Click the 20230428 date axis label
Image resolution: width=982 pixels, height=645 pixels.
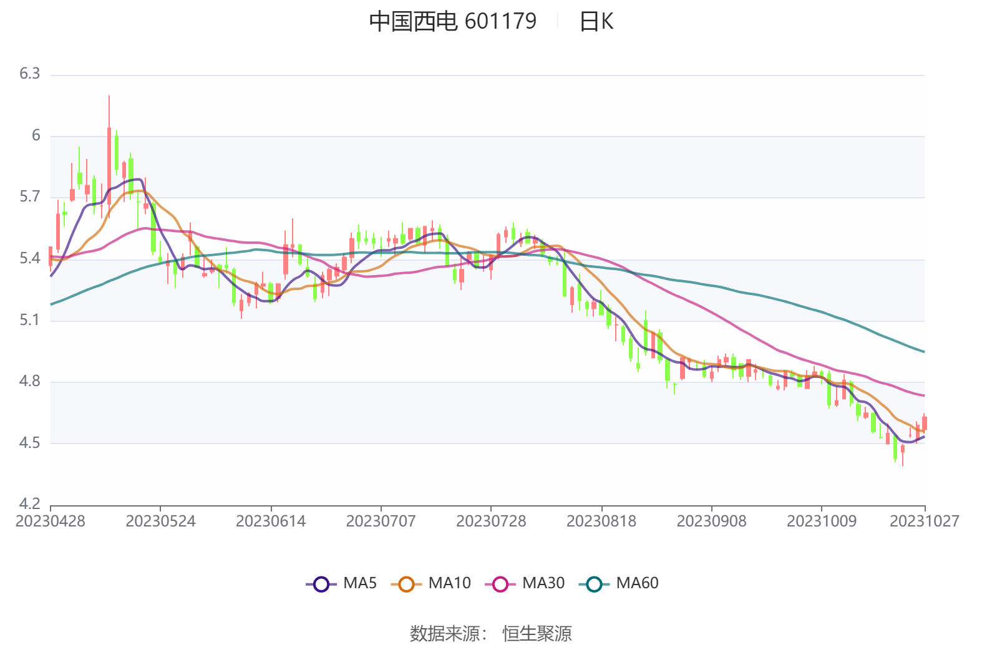pos(51,521)
